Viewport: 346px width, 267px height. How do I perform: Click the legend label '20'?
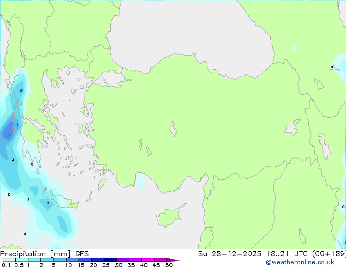click(x=93, y=265)
